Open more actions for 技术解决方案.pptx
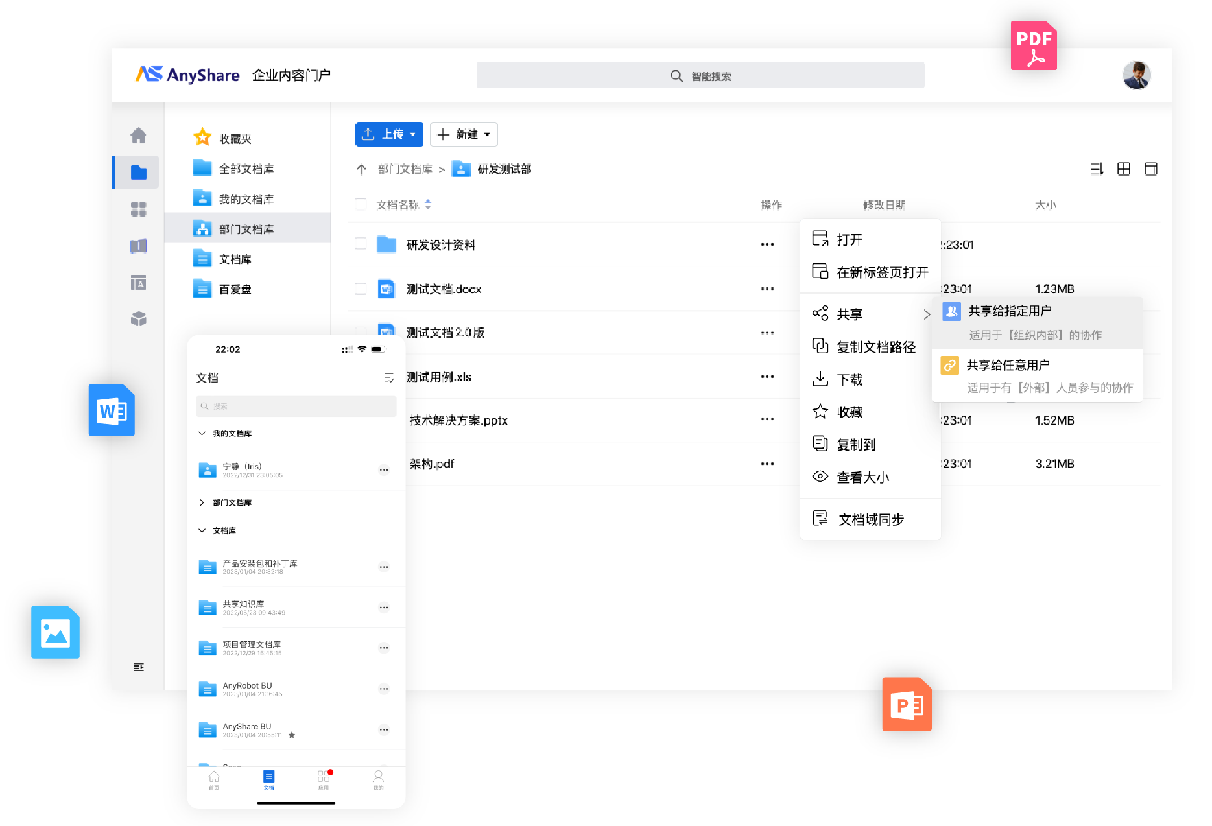The width and height of the screenshot is (1212, 826). [767, 419]
